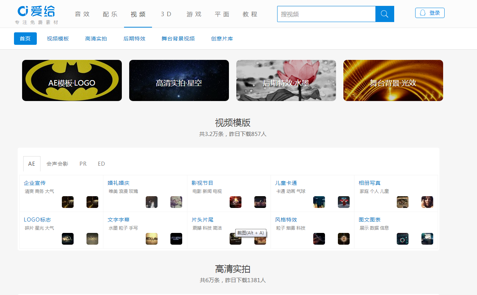Open the LOGO标志 category link
Screen dimensions: 477x295
click(37, 220)
